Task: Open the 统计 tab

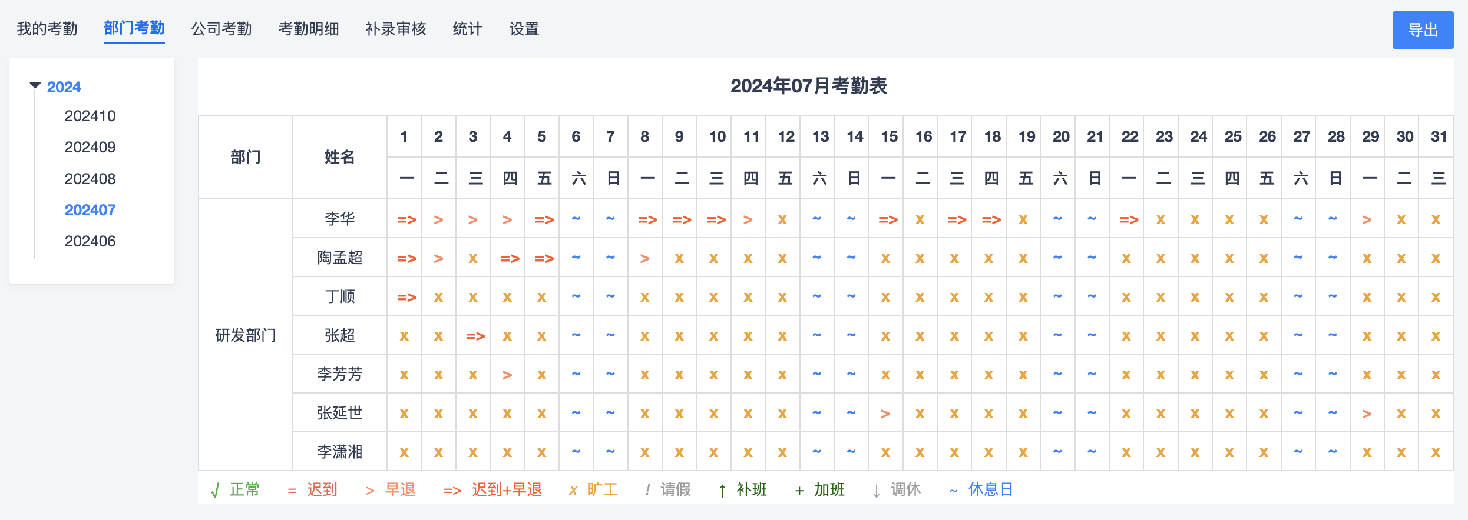Action: 468,28
